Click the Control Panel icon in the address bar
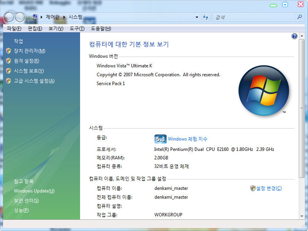Screen dimensions: 308x231 point(35,17)
